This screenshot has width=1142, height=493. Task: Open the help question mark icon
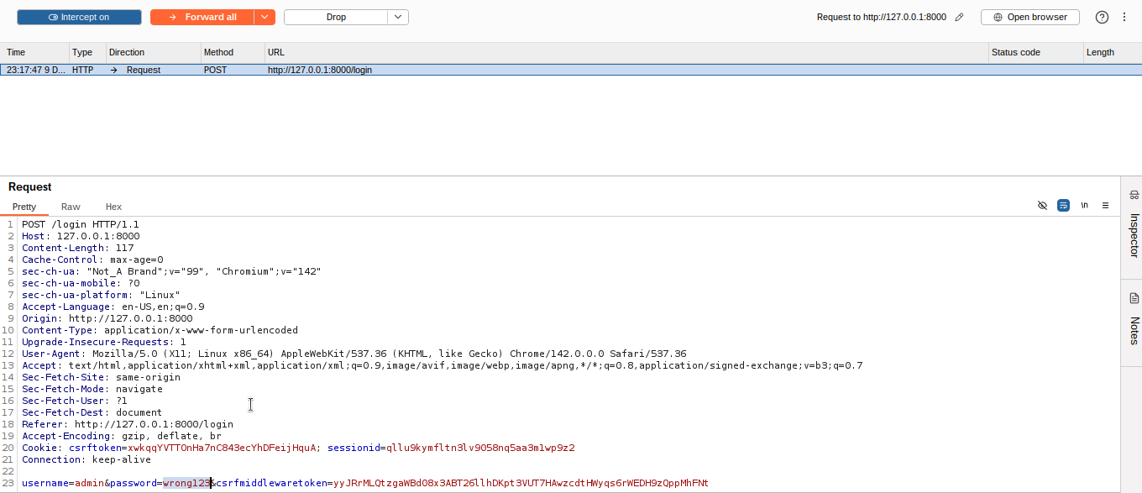coord(1102,17)
